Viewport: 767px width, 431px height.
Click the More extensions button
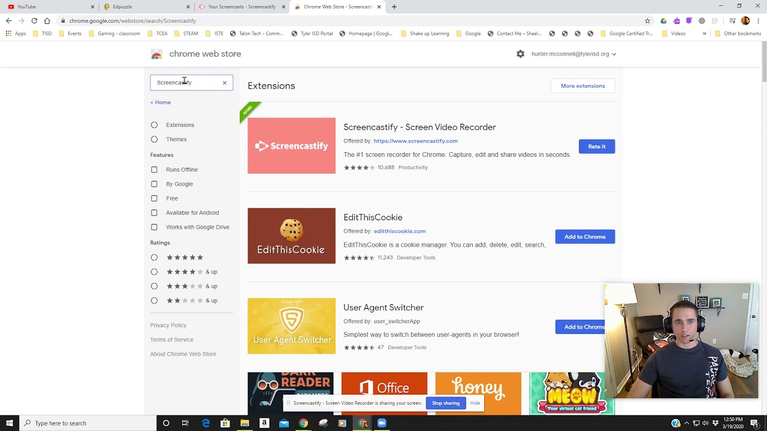(x=582, y=86)
